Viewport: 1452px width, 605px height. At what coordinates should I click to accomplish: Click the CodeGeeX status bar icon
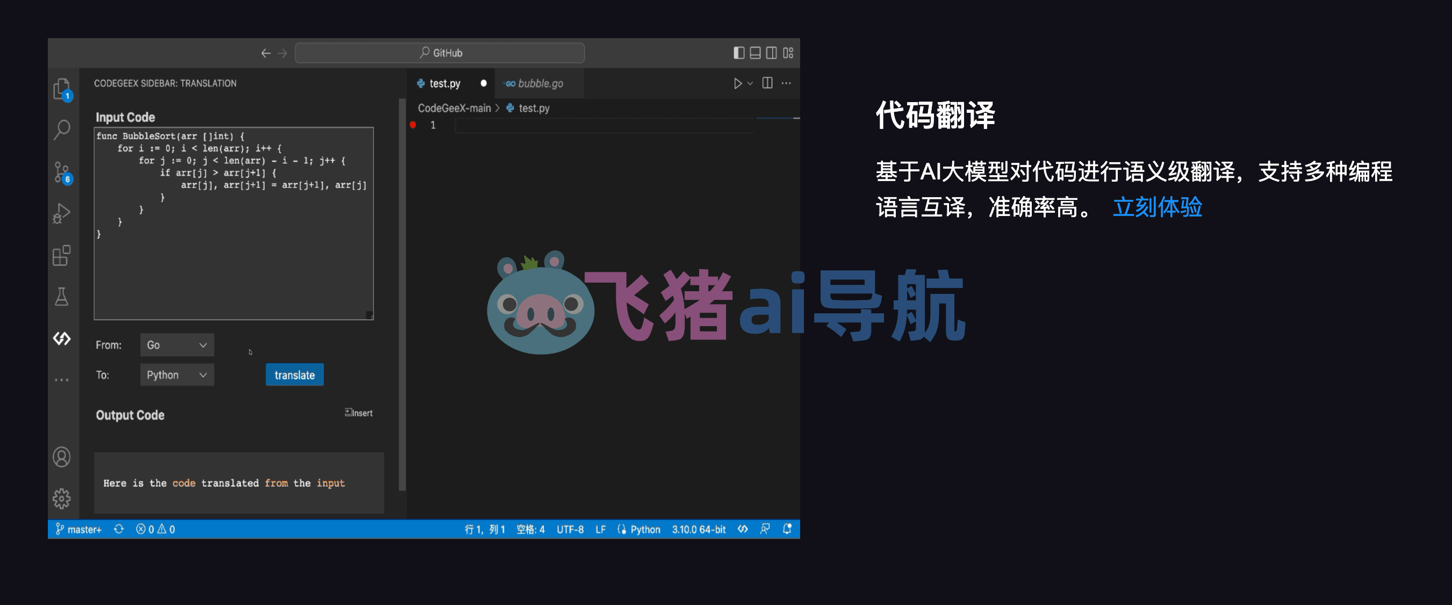pos(743,529)
